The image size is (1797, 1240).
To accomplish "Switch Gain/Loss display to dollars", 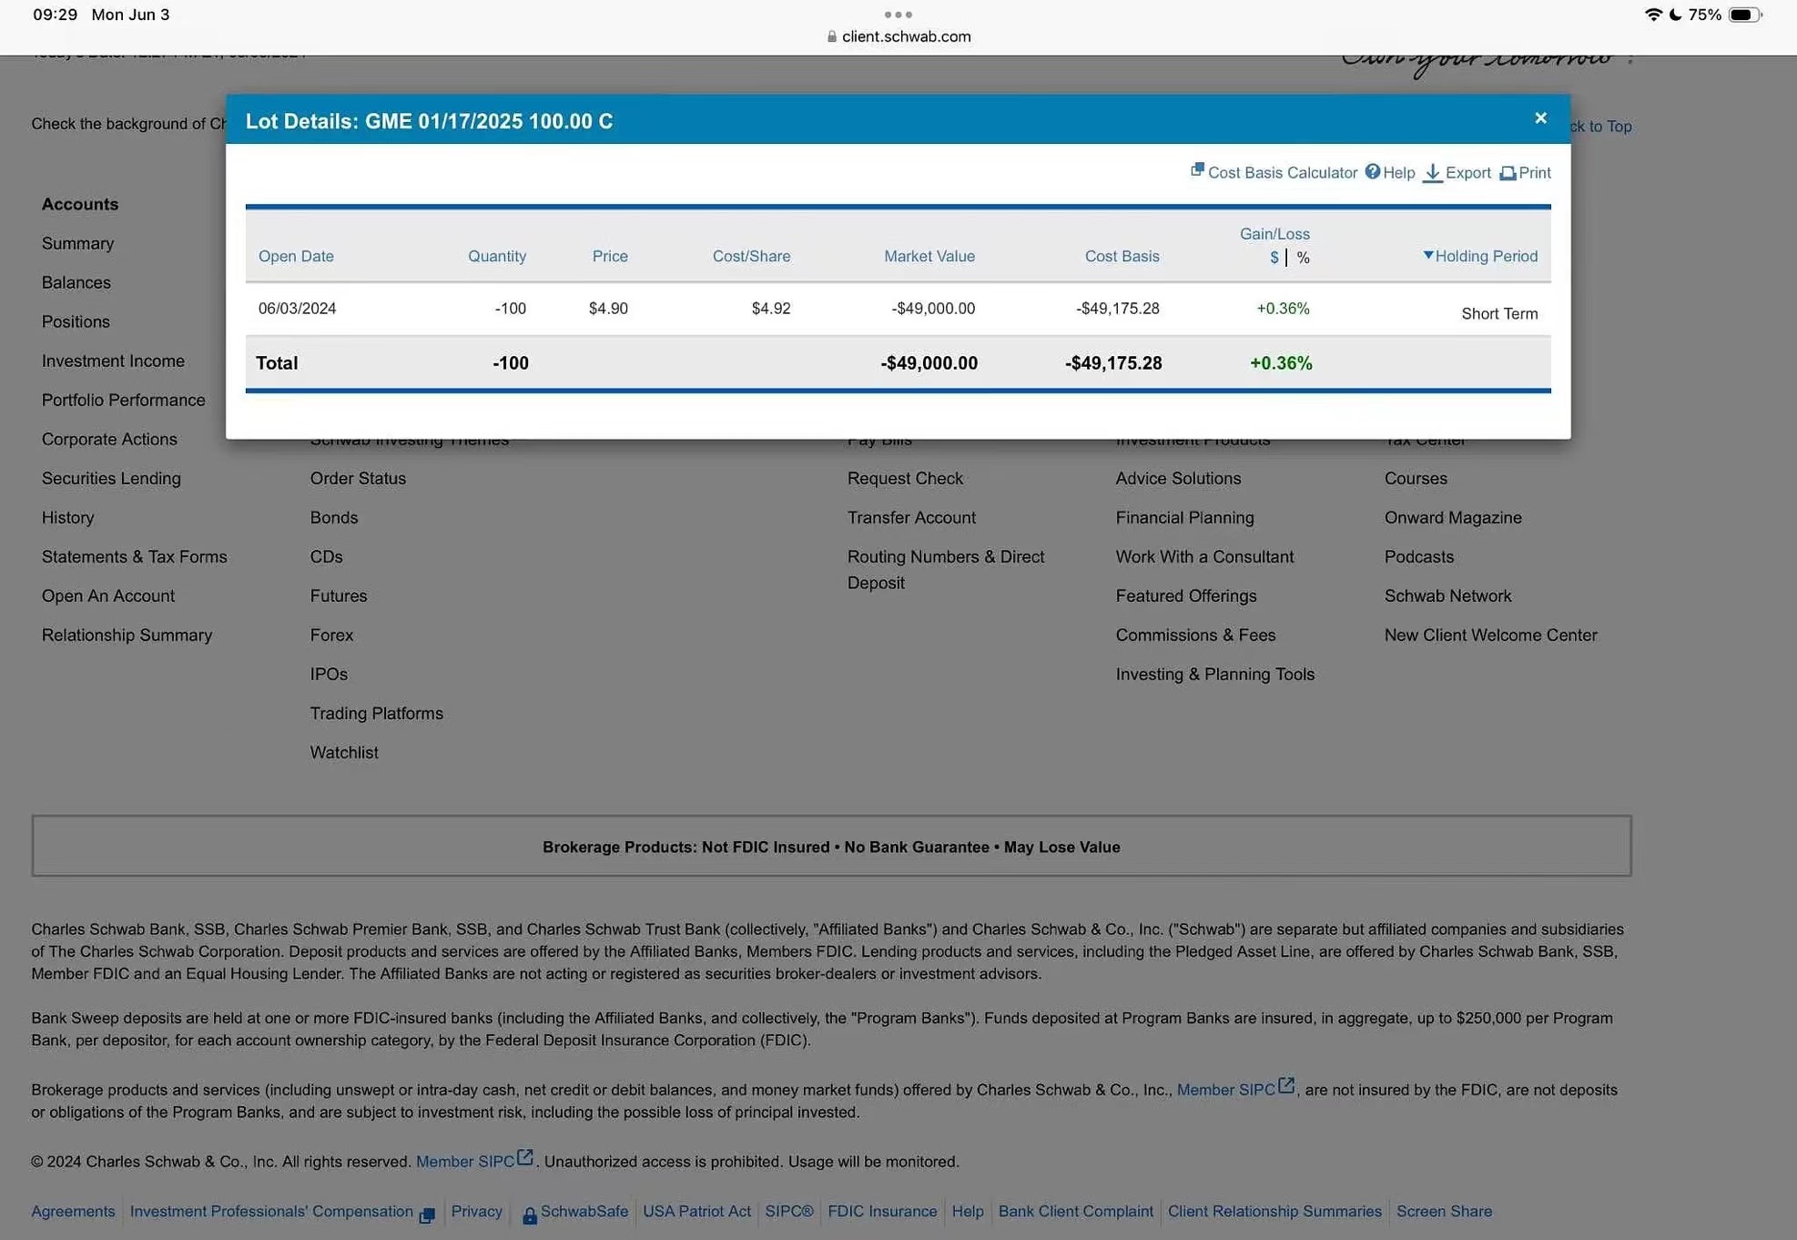I will 1274,258.
